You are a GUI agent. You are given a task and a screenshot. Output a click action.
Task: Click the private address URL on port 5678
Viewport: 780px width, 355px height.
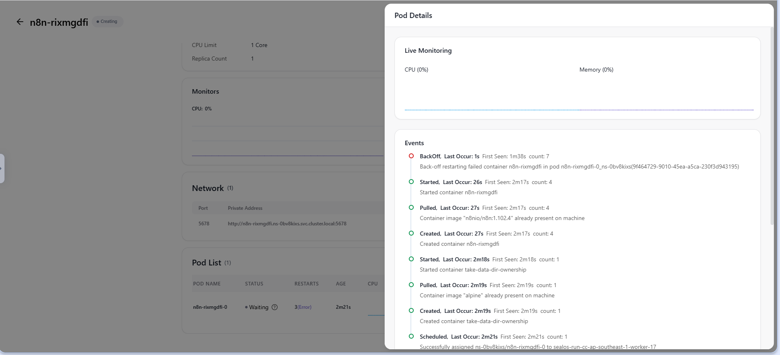click(x=287, y=224)
